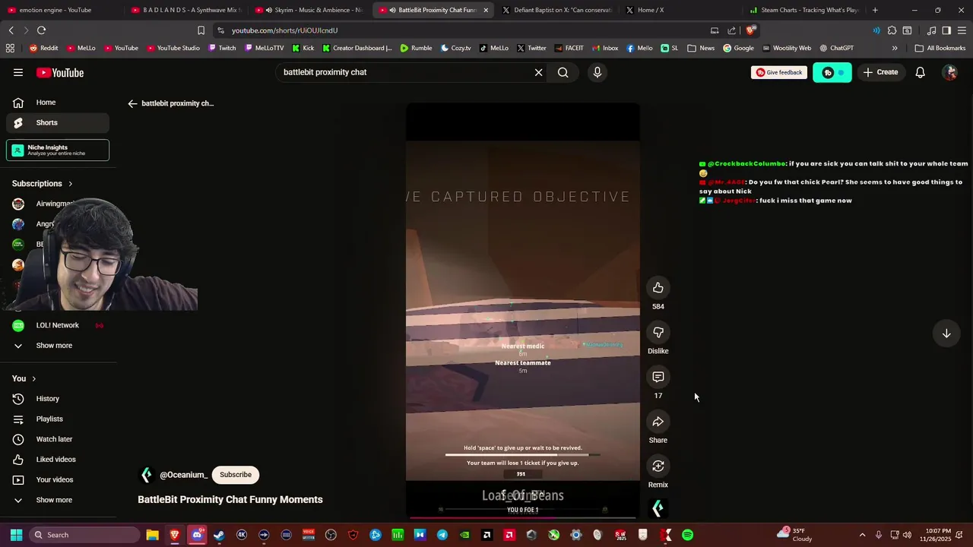Image resolution: width=973 pixels, height=547 pixels.
Task: Run search with the magnifier button
Action: click(x=563, y=72)
